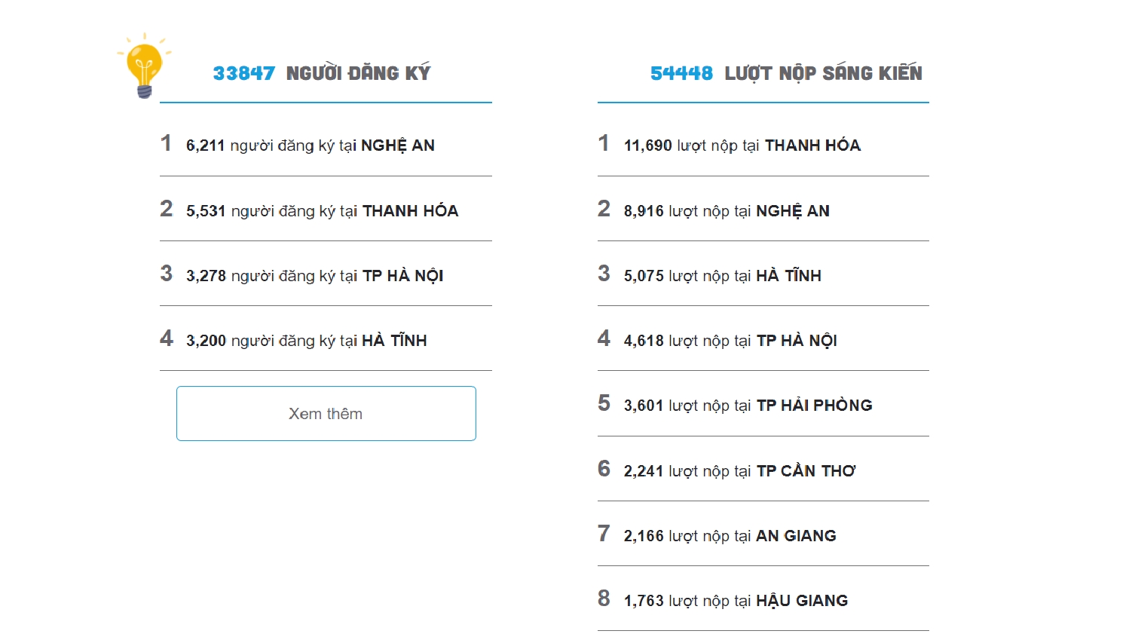Image resolution: width=1132 pixels, height=637 pixels.
Task: Select the 6,211 registrants figure
Action: click(205, 145)
